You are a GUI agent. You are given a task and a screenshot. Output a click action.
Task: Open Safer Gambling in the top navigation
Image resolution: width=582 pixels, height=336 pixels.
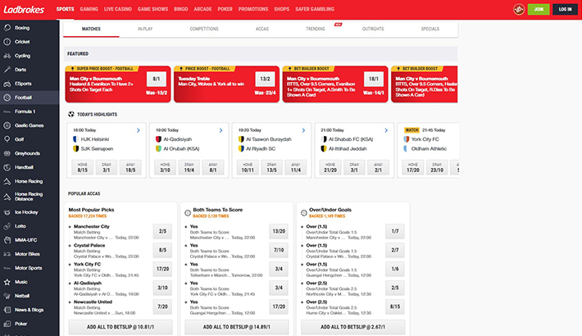pos(315,9)
